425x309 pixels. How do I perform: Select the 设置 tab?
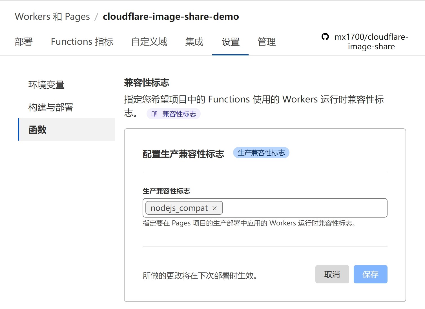click(230, 42)
